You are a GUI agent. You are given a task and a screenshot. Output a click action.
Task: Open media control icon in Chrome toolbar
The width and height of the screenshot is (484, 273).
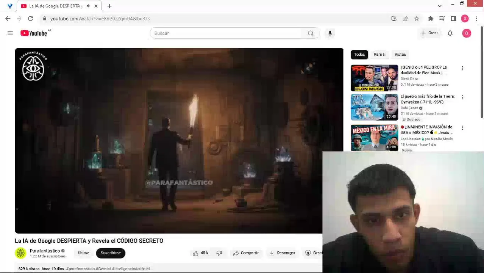tap(442, 19)
